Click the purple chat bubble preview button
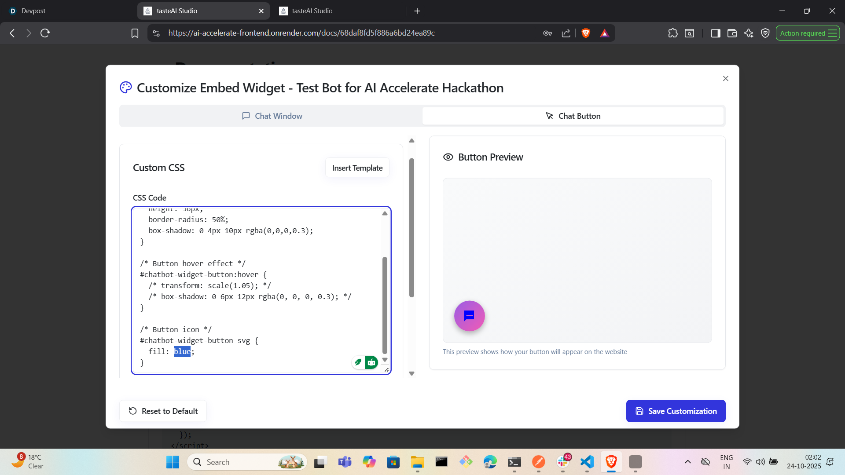This screenshot has width=845, height=475. tap(469, 316)
